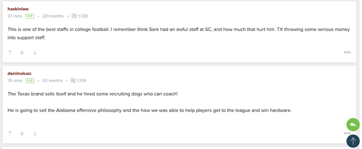Viewport: 362px width, 149px height.
Task: Click the VIP badge on danimalusc's post
Action: (30, 81)
